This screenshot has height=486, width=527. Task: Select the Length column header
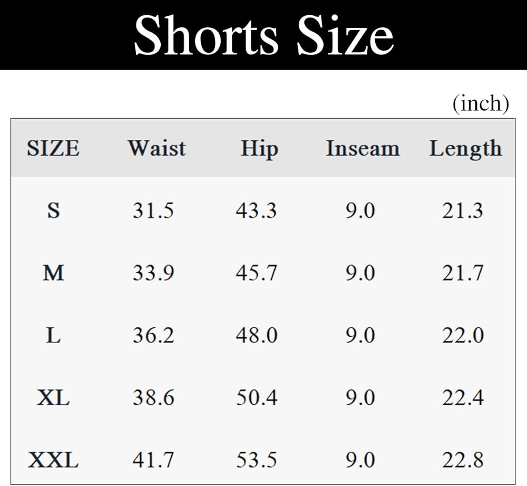[465, 148]
